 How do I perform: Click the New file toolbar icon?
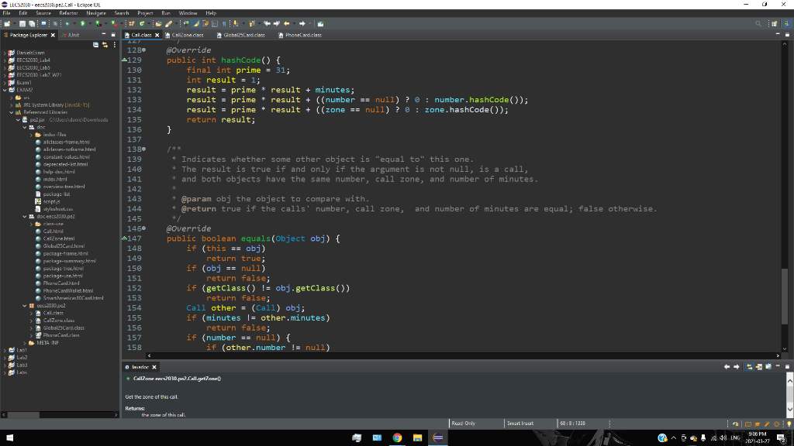click(6, 23)
